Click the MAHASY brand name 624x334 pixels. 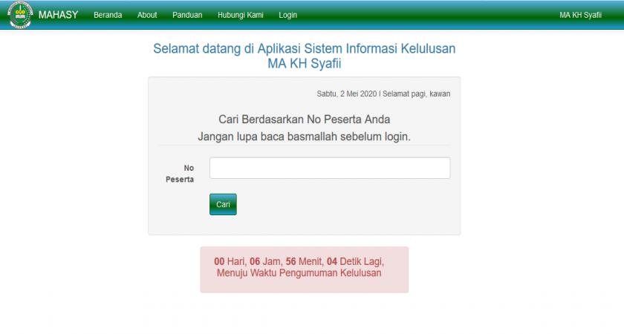58,15
